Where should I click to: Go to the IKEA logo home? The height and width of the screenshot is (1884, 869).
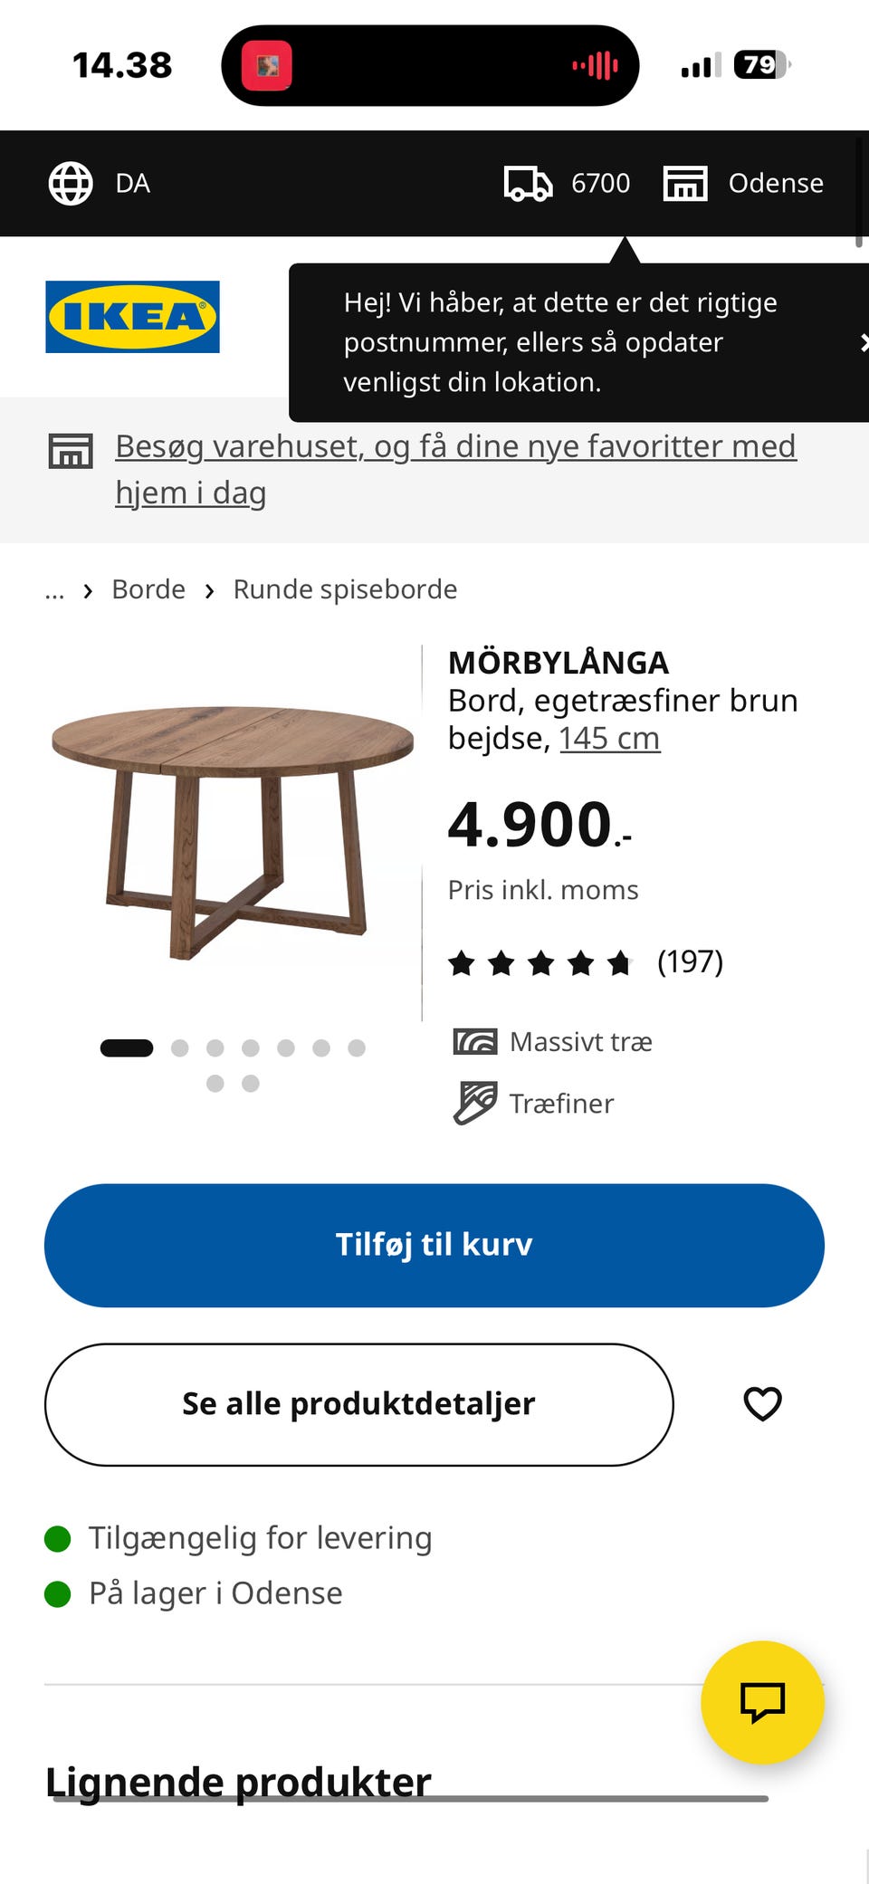133,317
